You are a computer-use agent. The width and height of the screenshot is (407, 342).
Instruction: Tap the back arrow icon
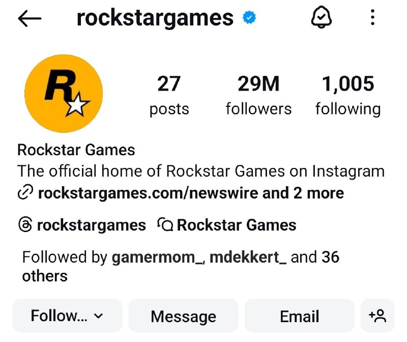click(x=30, y=18)
